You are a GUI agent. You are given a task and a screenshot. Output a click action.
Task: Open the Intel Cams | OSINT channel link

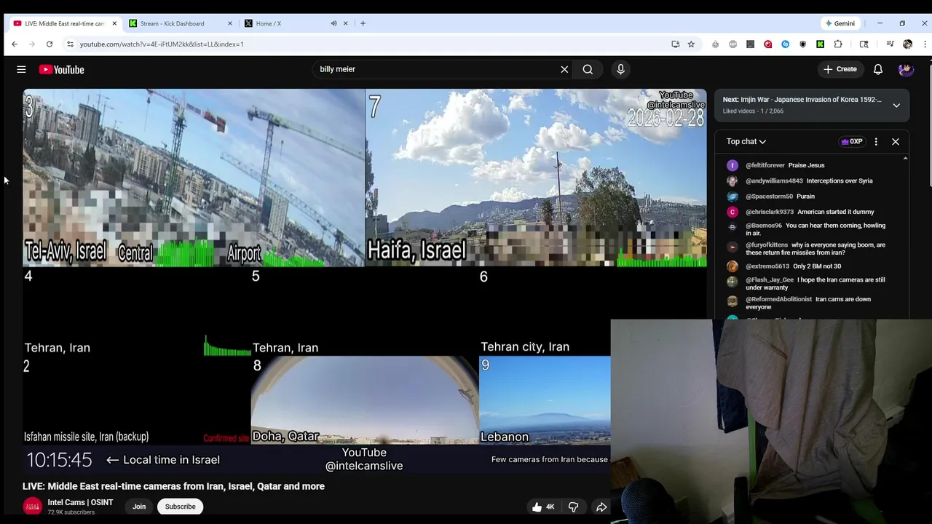click(x=80, y=502)
